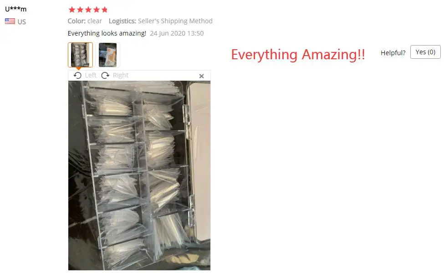444x273 pixels.
Task: Click the rotate left arrow icon
Action: pyautogui.click(x=77, y=75)
